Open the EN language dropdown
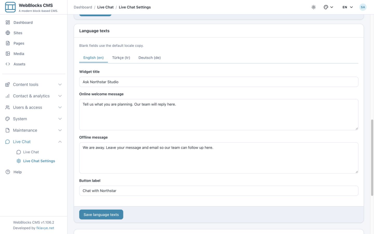Image resolution: width=374 pixels, height=234 pixels. 348,7
